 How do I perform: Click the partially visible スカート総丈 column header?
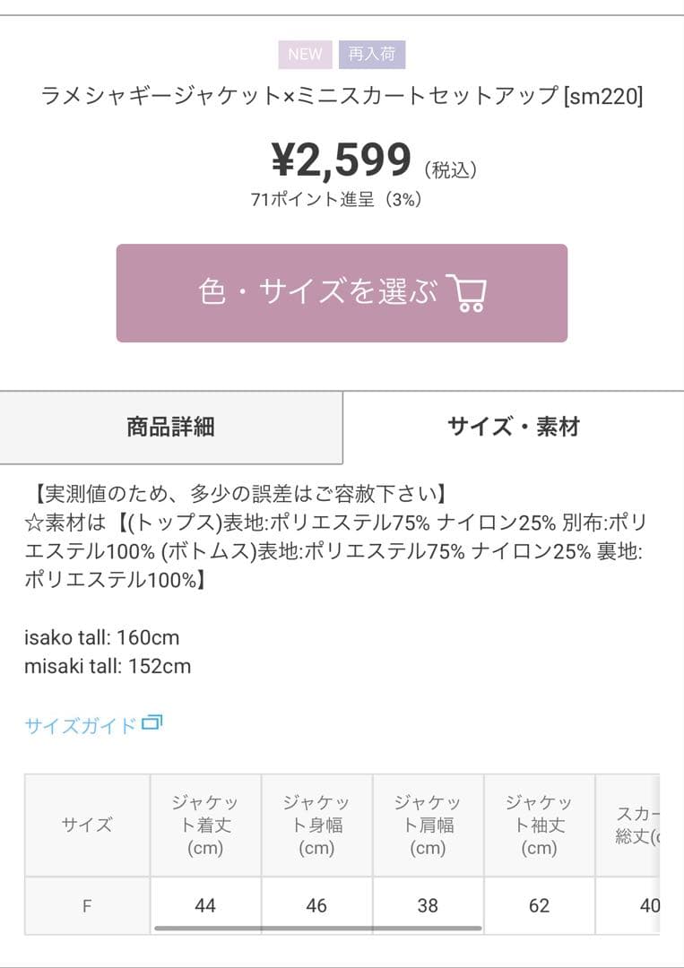pos(628,825)
